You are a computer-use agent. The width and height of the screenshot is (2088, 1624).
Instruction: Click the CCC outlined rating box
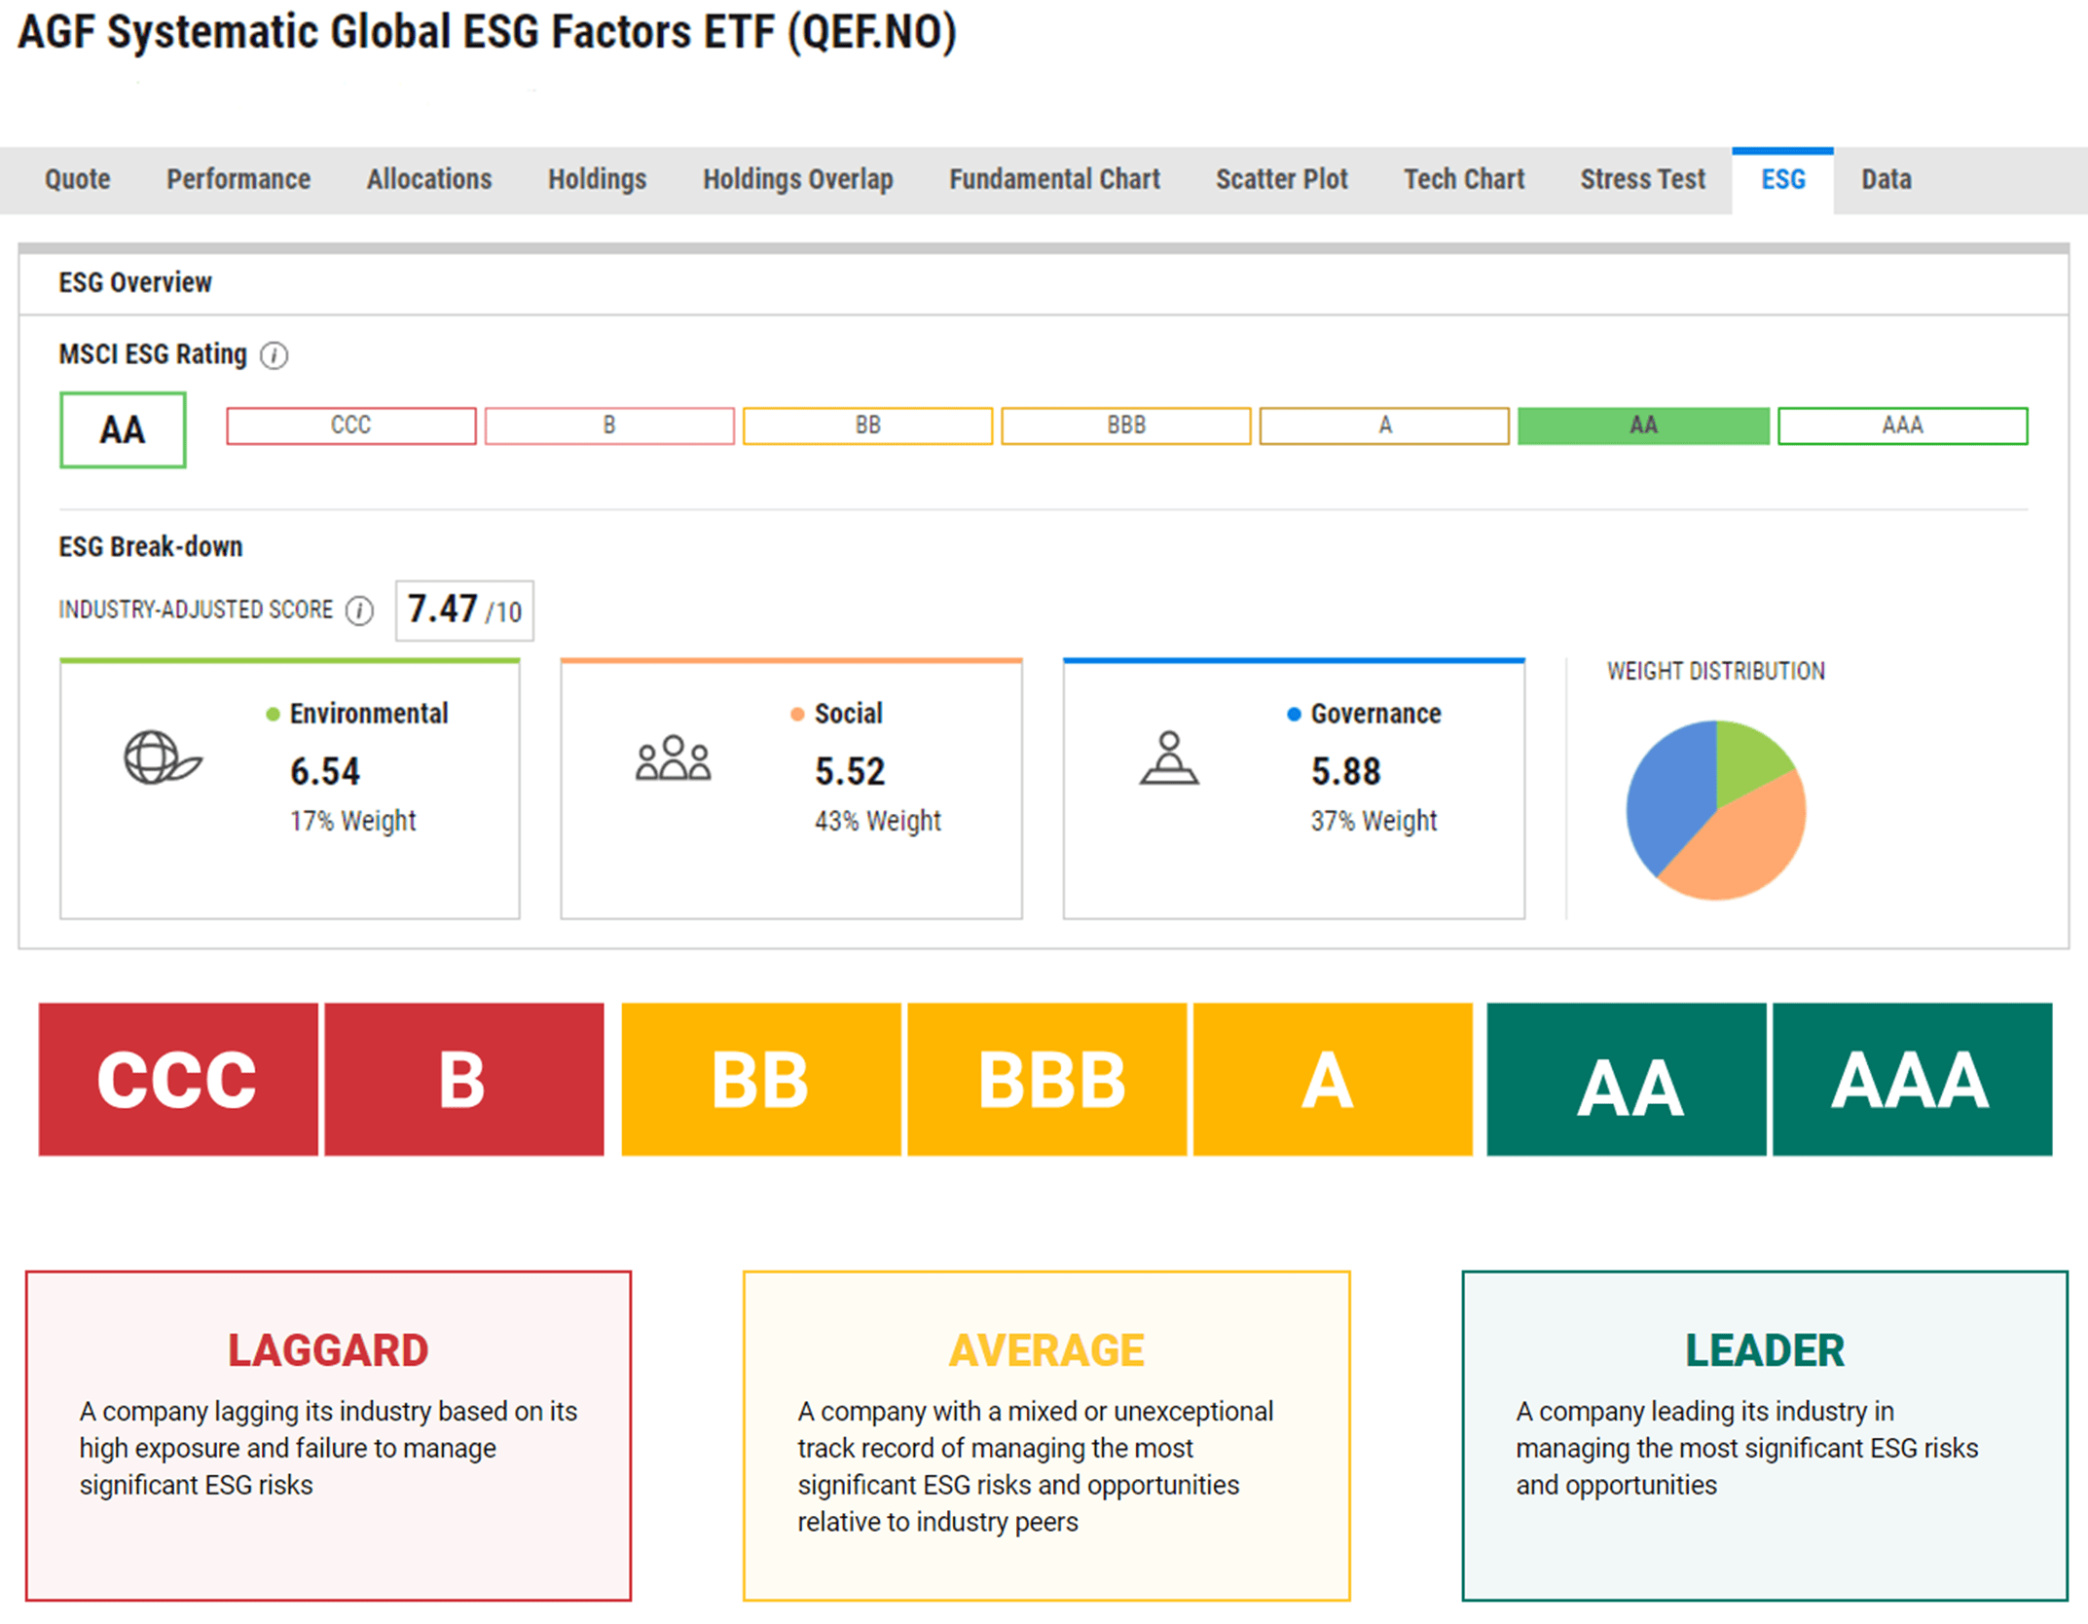coord(350,425)
